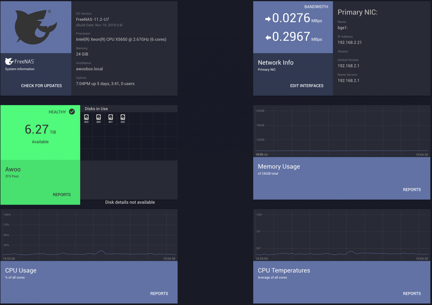
Task: Click the Memory Usage line chart
Action: coord(342,131)
